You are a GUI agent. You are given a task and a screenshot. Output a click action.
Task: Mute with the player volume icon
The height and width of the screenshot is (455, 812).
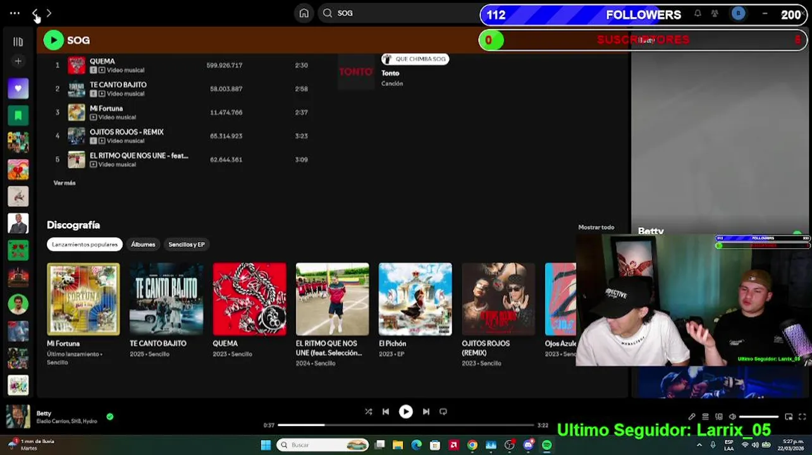[x=732, y=416]
